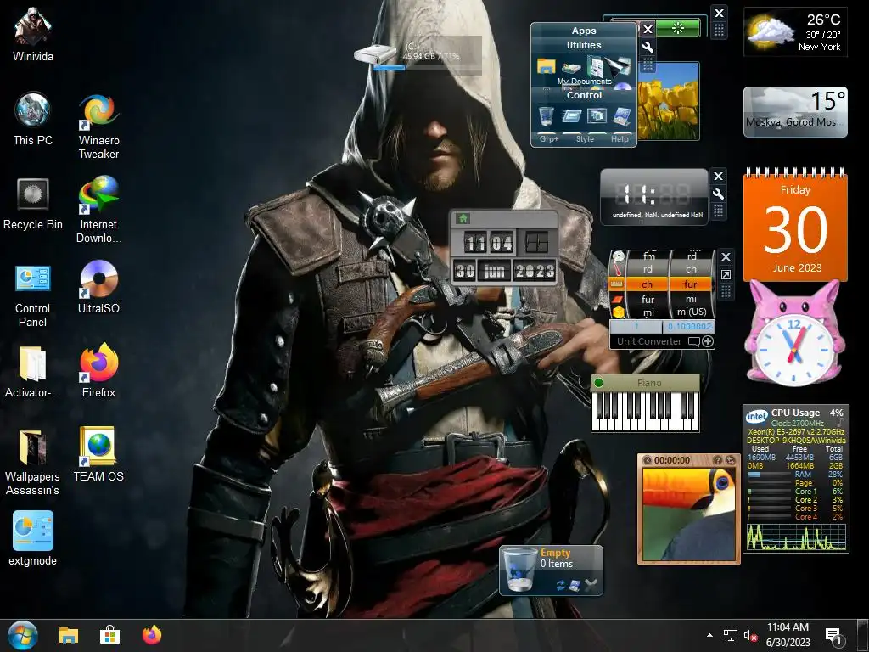Select 'mi(US)' in right unit column

coord(691,312)
